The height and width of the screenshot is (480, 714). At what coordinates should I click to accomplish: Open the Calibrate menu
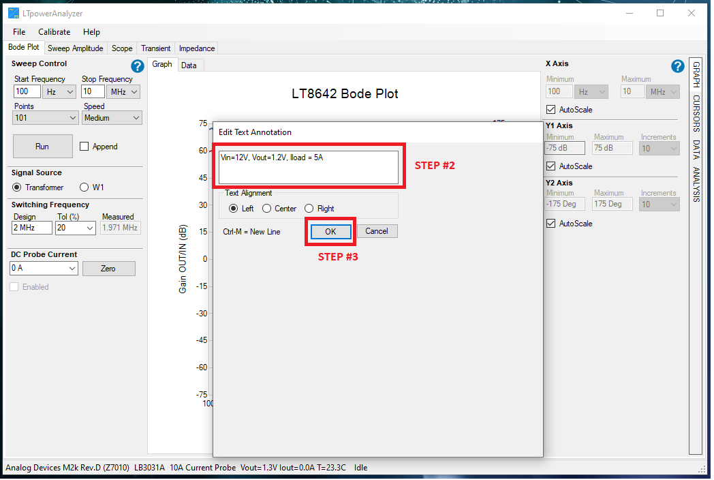[55, 32]
